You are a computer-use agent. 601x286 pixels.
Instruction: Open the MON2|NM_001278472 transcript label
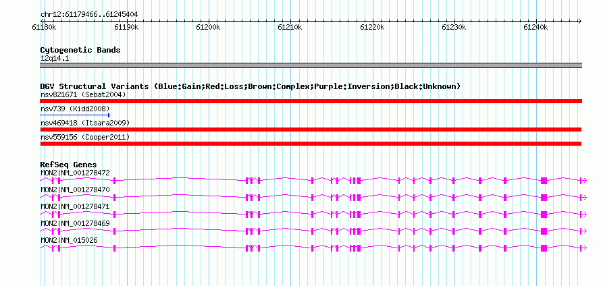[x=75, y=173]
